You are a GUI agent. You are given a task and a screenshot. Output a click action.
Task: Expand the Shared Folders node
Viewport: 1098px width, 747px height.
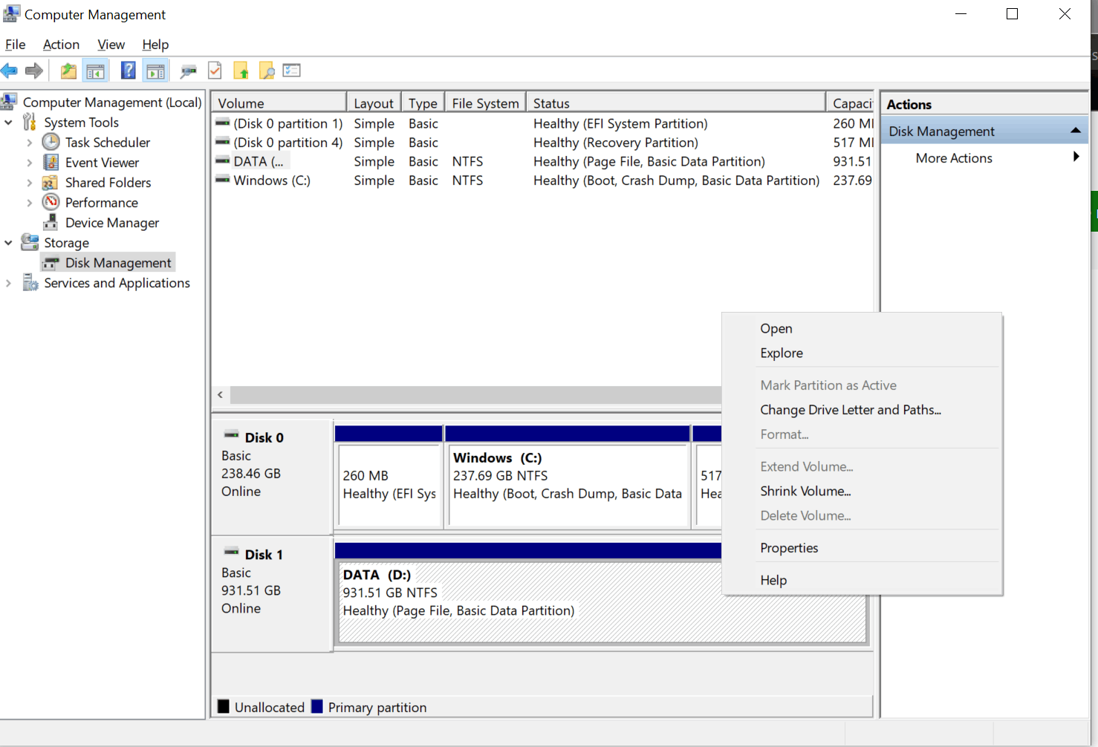[29, 183]
